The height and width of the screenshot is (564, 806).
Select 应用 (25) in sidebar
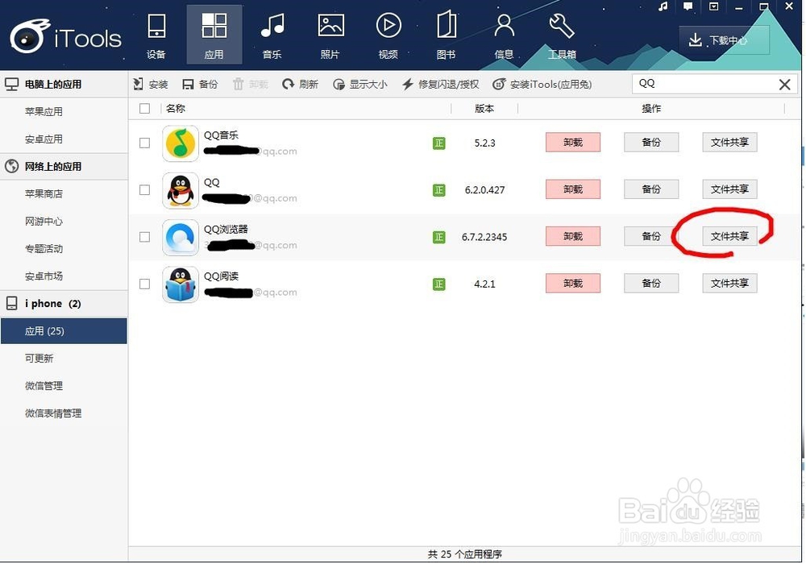[x=64, y=331]
